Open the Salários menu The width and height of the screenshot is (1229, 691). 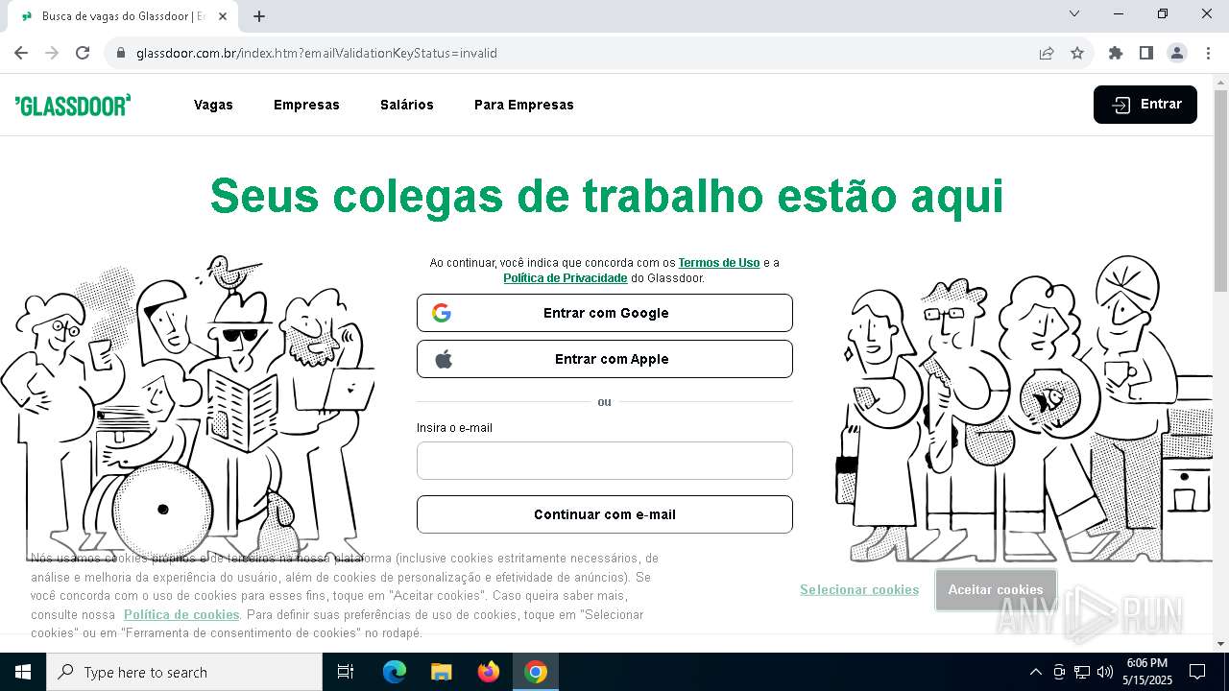pyautogui.click(x=407, y=105)
